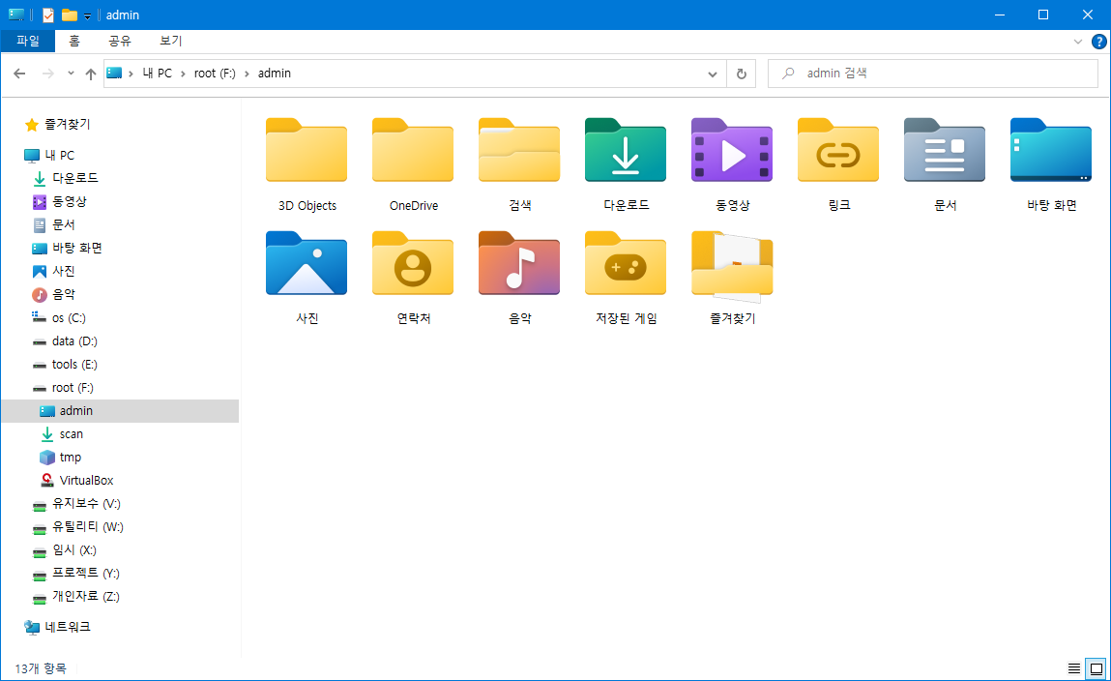Select 사진 in the navigation pane
The width and height of the screenshot is (1111, 681).
[63, 272]
